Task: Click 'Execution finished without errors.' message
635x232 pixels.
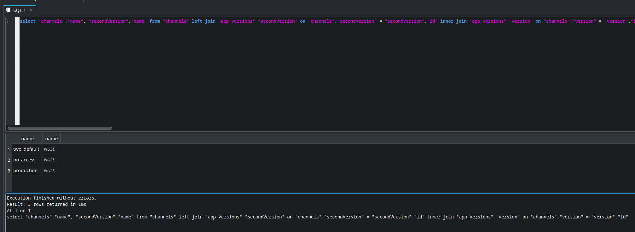Action: tap(52, 198)
